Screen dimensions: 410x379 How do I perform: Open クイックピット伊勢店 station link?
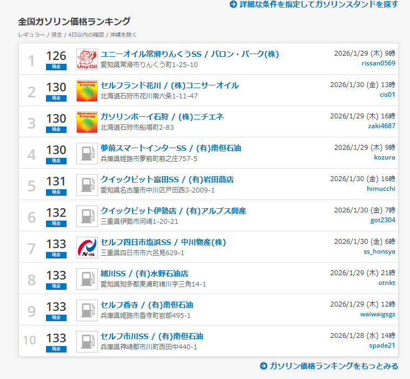pos(174,211)
